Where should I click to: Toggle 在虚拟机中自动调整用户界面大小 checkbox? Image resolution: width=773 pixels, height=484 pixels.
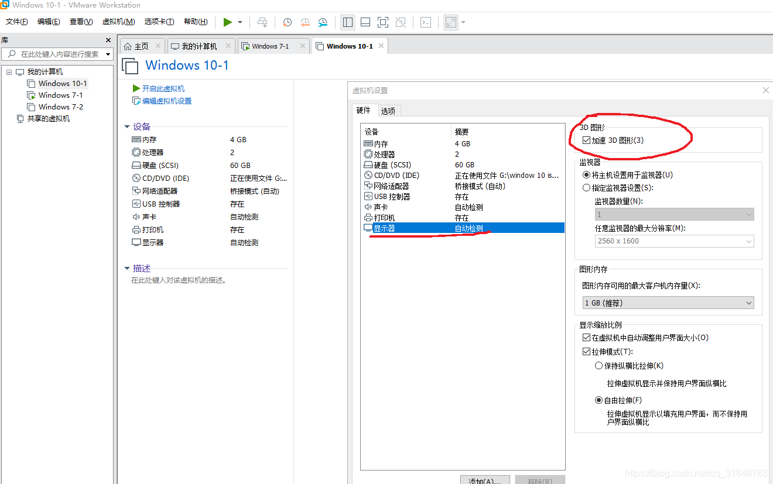click(586, 338)
